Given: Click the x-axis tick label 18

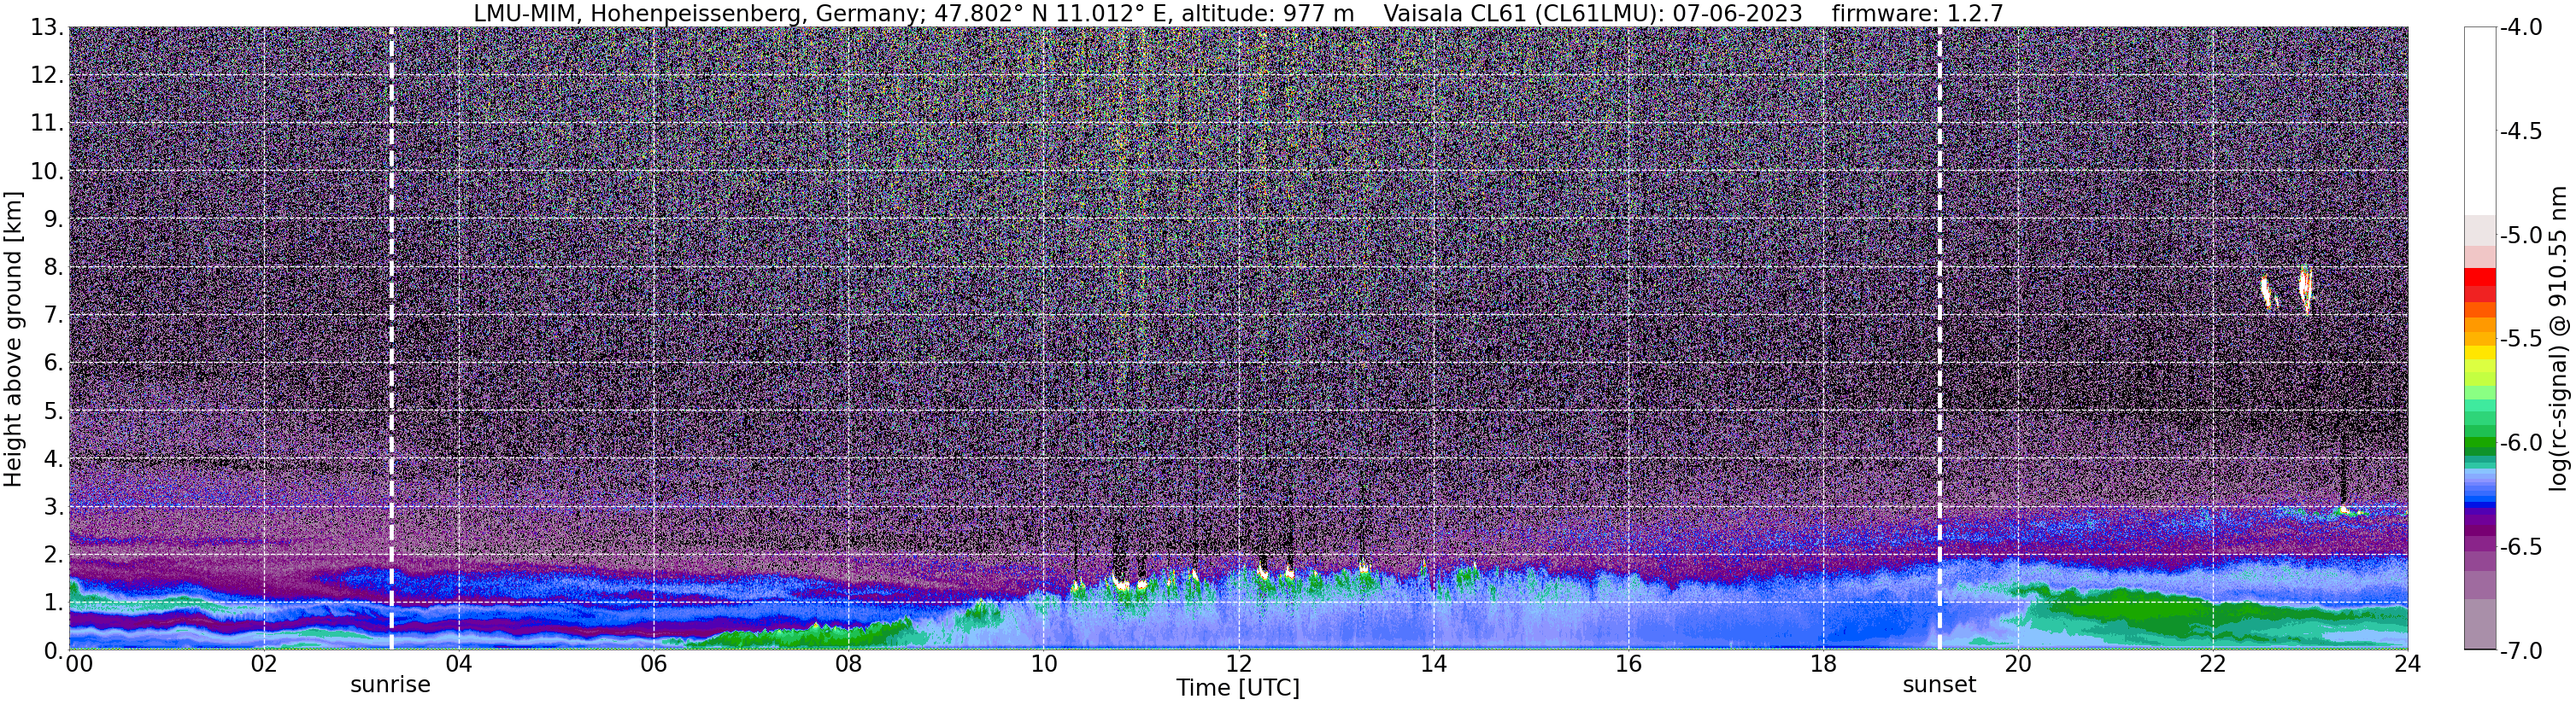Looking at the screenshot, I should [1824, 665].
